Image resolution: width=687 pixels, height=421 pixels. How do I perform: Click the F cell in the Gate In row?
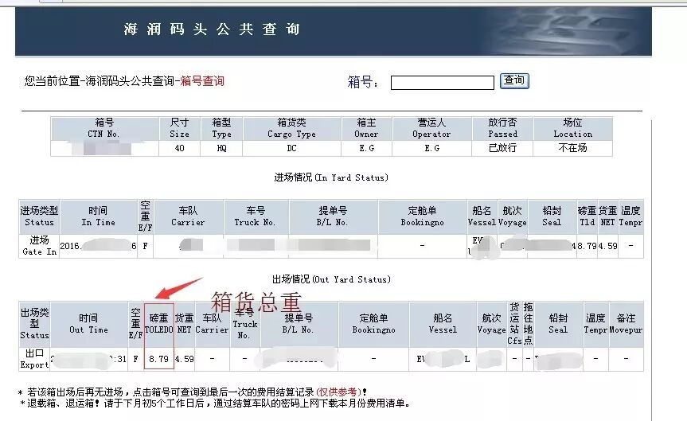(x=145, y=246)
